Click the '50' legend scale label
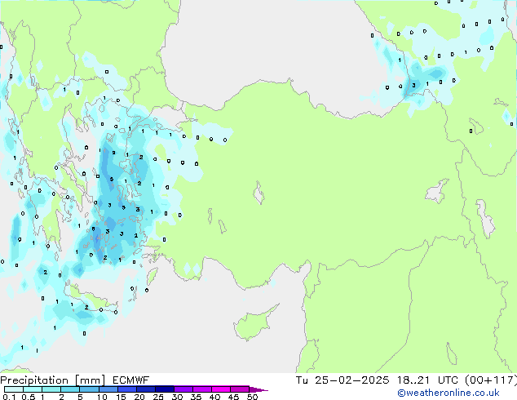 252,397
